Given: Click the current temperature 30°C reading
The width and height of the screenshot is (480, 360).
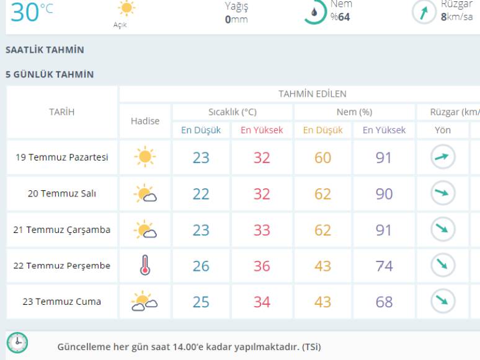Looking at the screenshot, I should [x=32, y=12].
